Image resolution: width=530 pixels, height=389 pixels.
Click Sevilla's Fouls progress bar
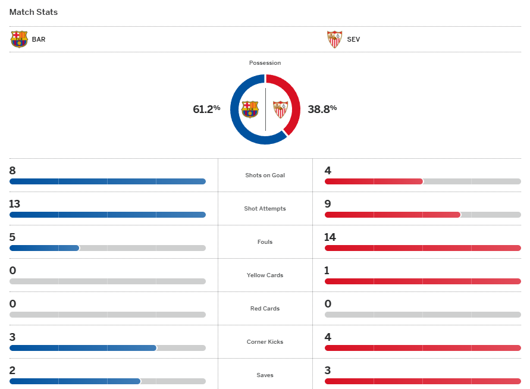pos(422,248)
